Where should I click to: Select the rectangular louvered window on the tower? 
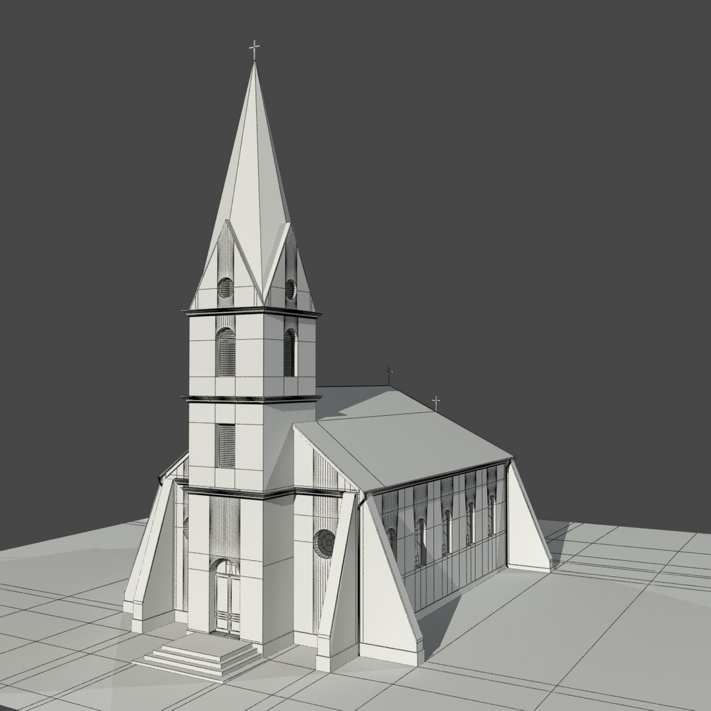[226, 446]
